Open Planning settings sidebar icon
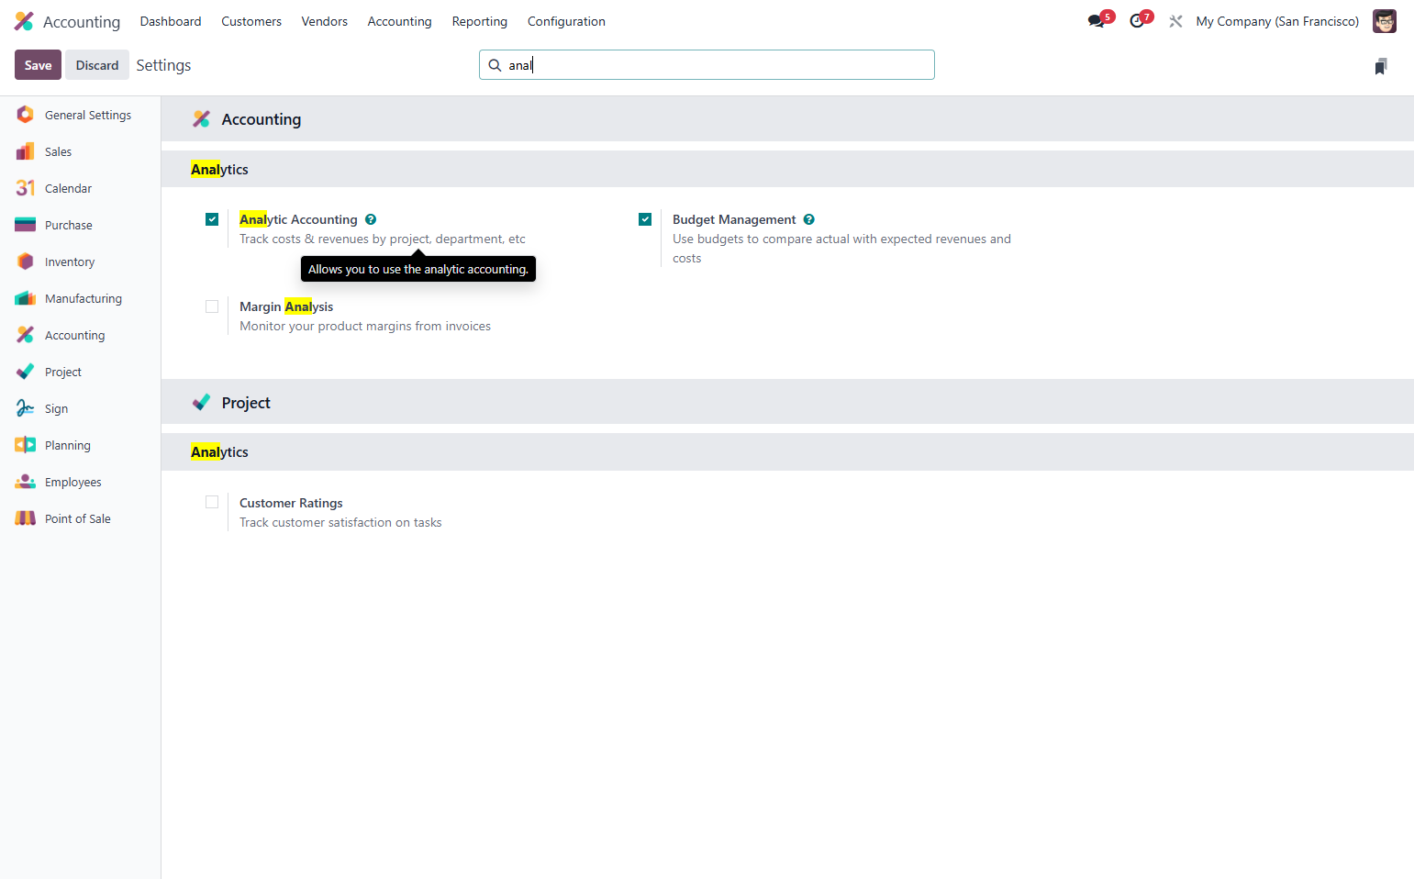The height and width of the screenshot is (879, 1414). 26,445
